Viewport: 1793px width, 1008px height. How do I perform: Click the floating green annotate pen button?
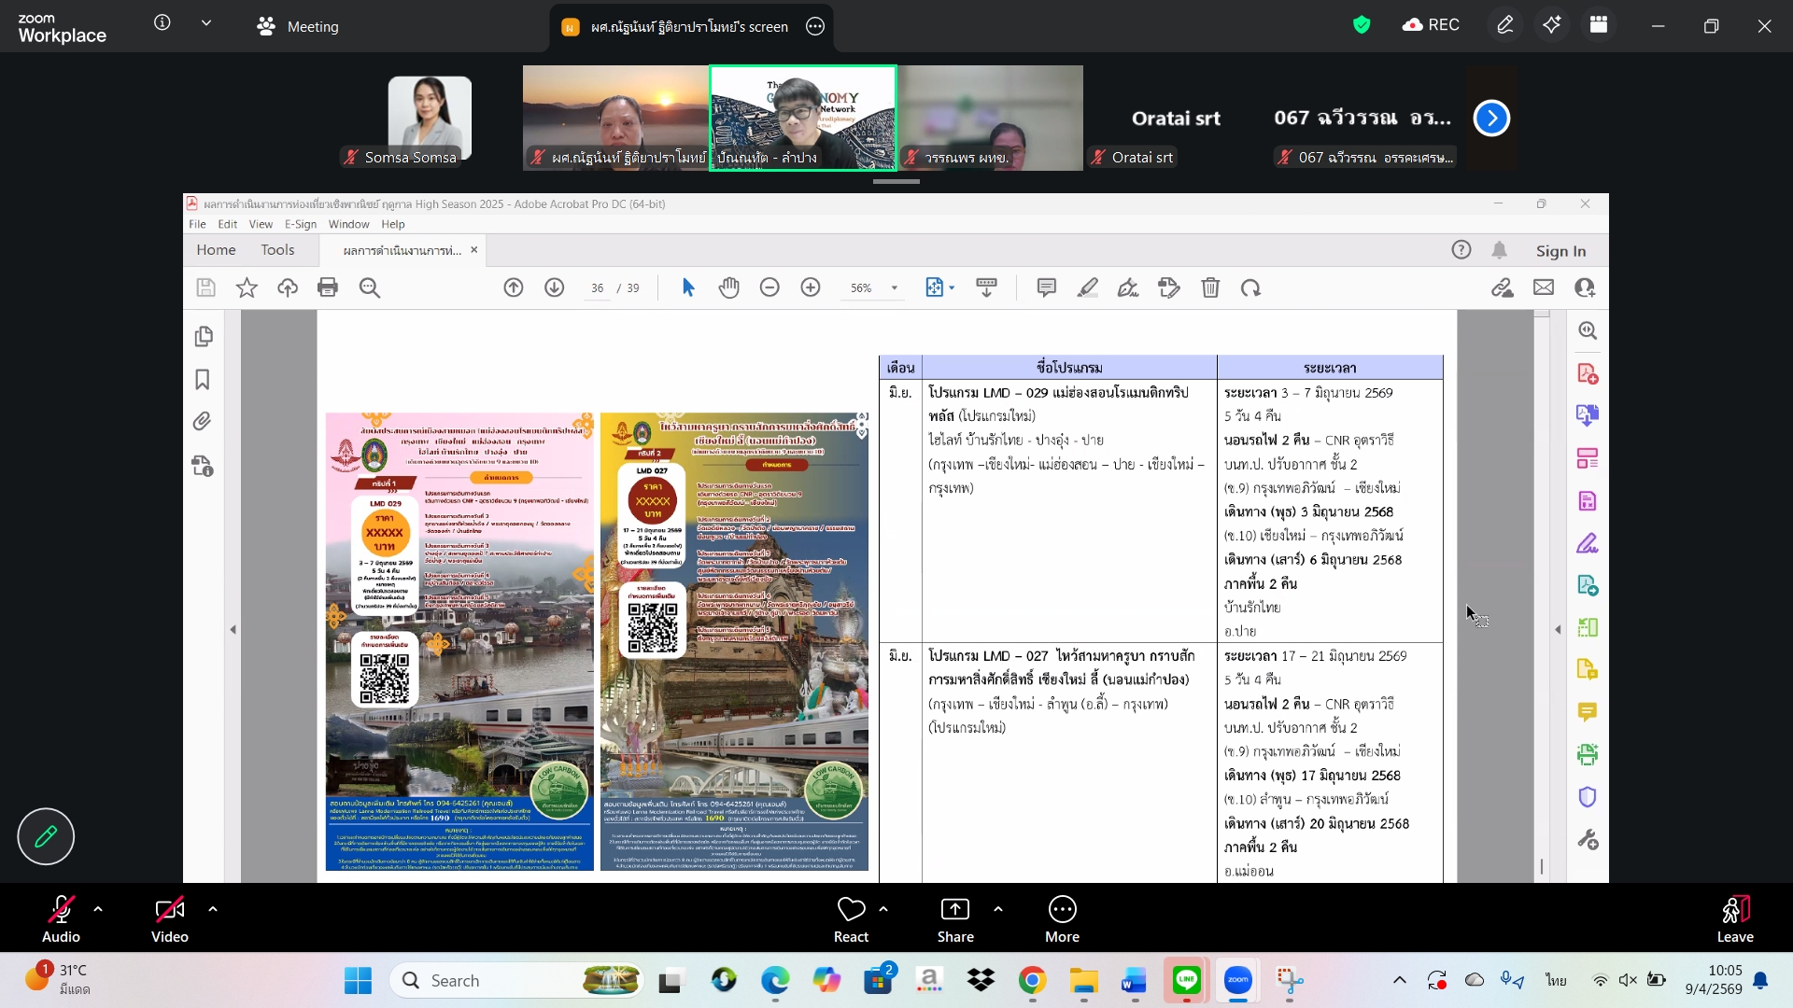46,836
